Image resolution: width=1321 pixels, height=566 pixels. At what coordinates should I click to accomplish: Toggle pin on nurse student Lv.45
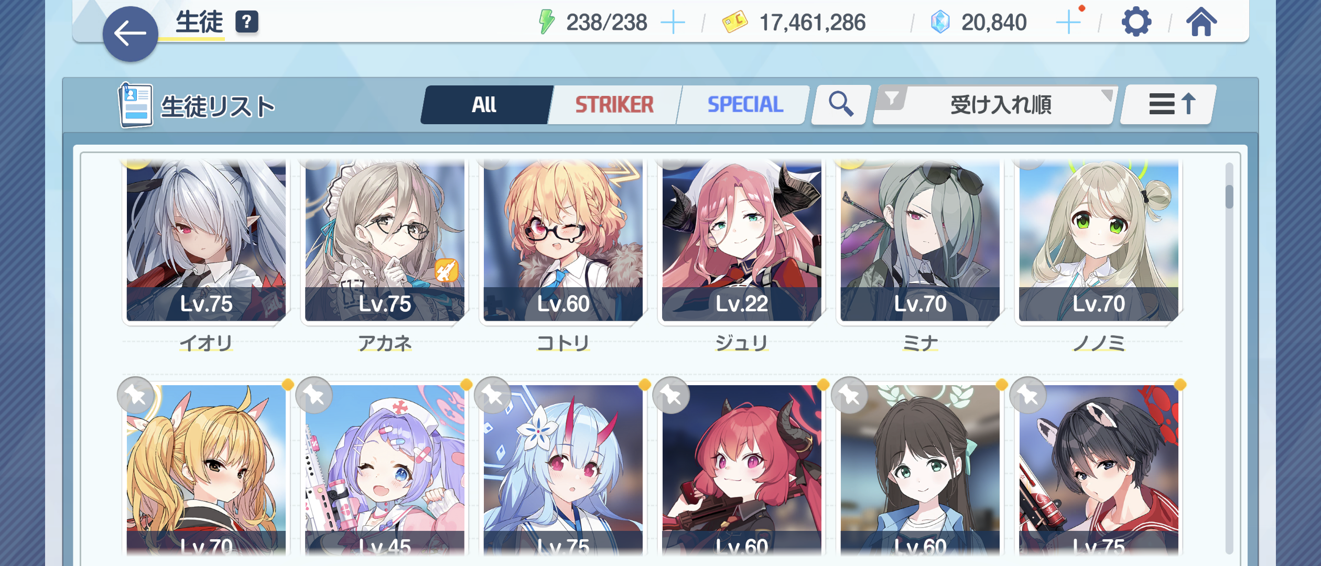tap(314, 395)
